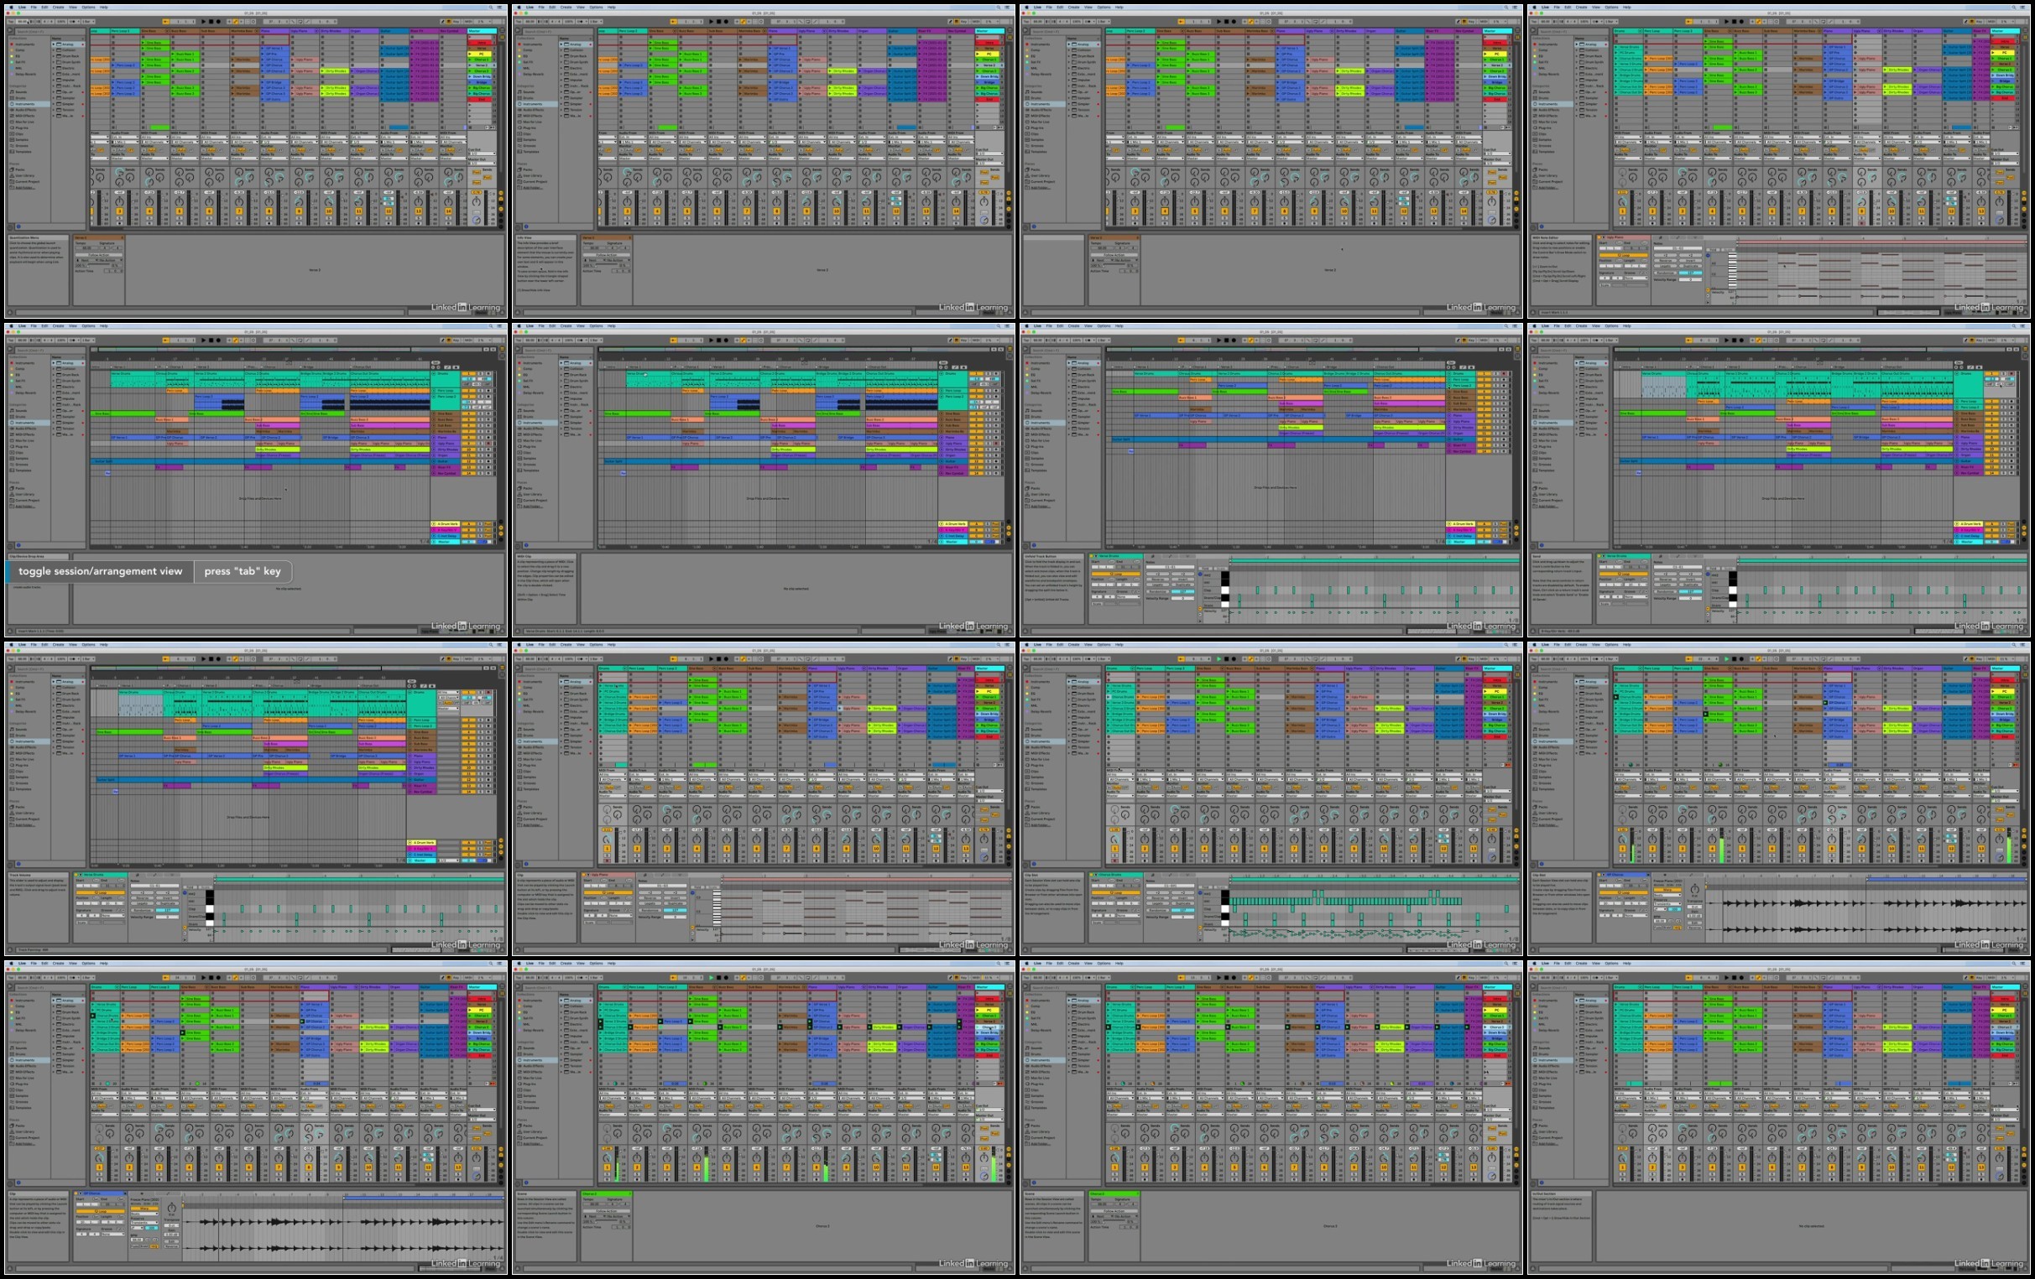Click Stop button in Quantization Menu frame

point(211,21)
